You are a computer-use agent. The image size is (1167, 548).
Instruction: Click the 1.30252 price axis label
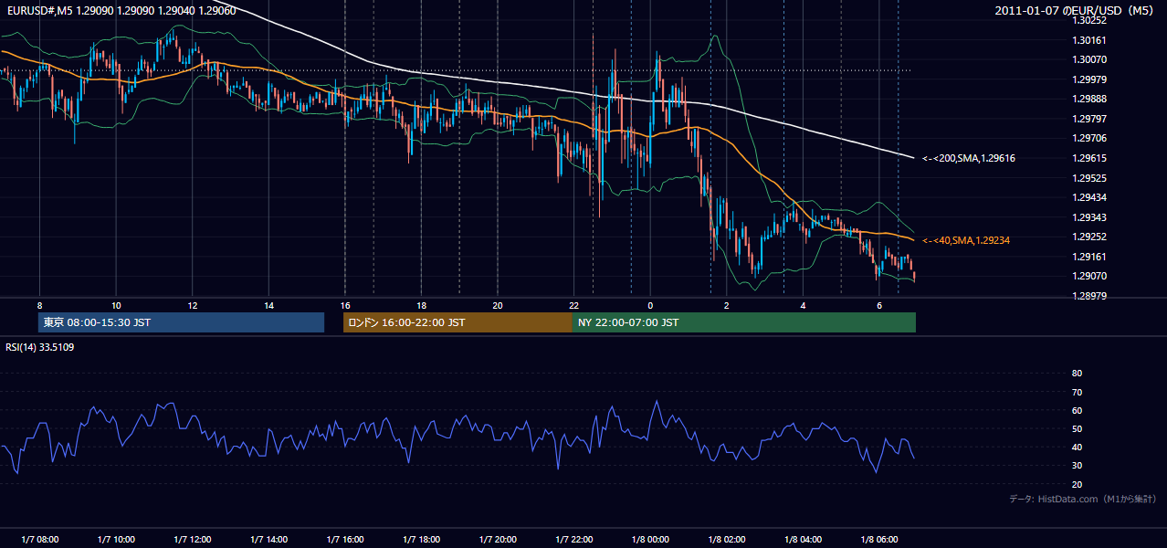tap(1089, 20)
